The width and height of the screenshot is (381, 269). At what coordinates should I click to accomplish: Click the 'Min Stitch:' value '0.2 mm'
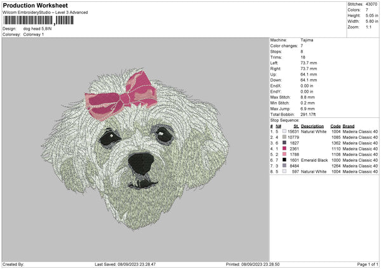click(x=307, y=103)
